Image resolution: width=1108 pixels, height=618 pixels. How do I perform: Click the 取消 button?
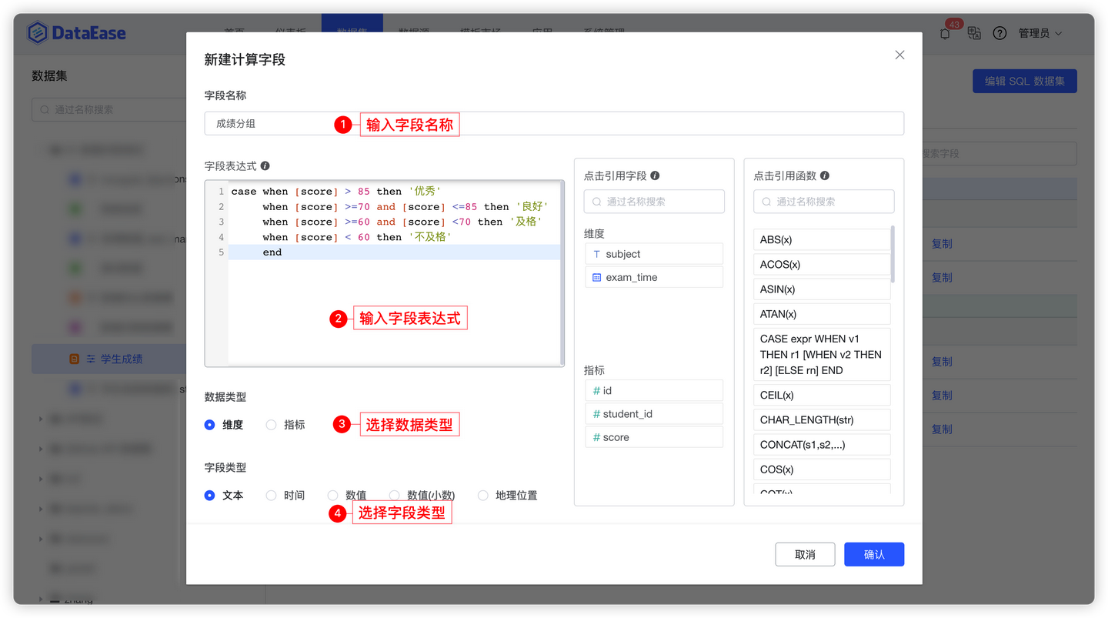click(805, 554)
